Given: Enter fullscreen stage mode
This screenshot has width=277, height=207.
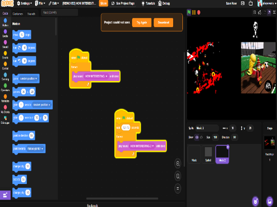Looking at the screenshot, I should (x=274, y=12).
